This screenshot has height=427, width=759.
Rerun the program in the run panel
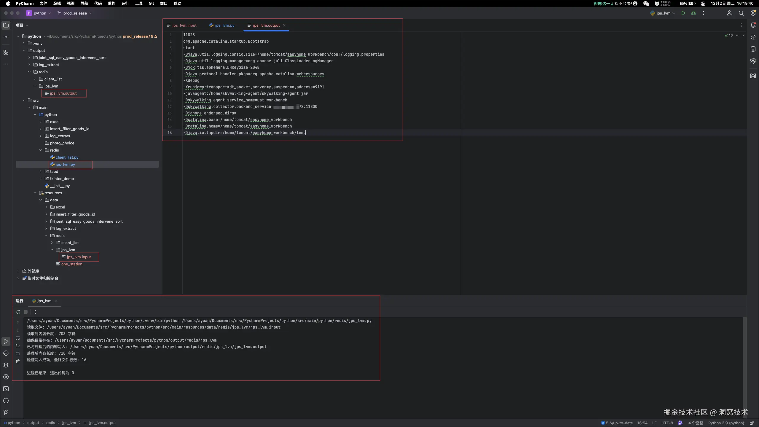coord(18,312)
